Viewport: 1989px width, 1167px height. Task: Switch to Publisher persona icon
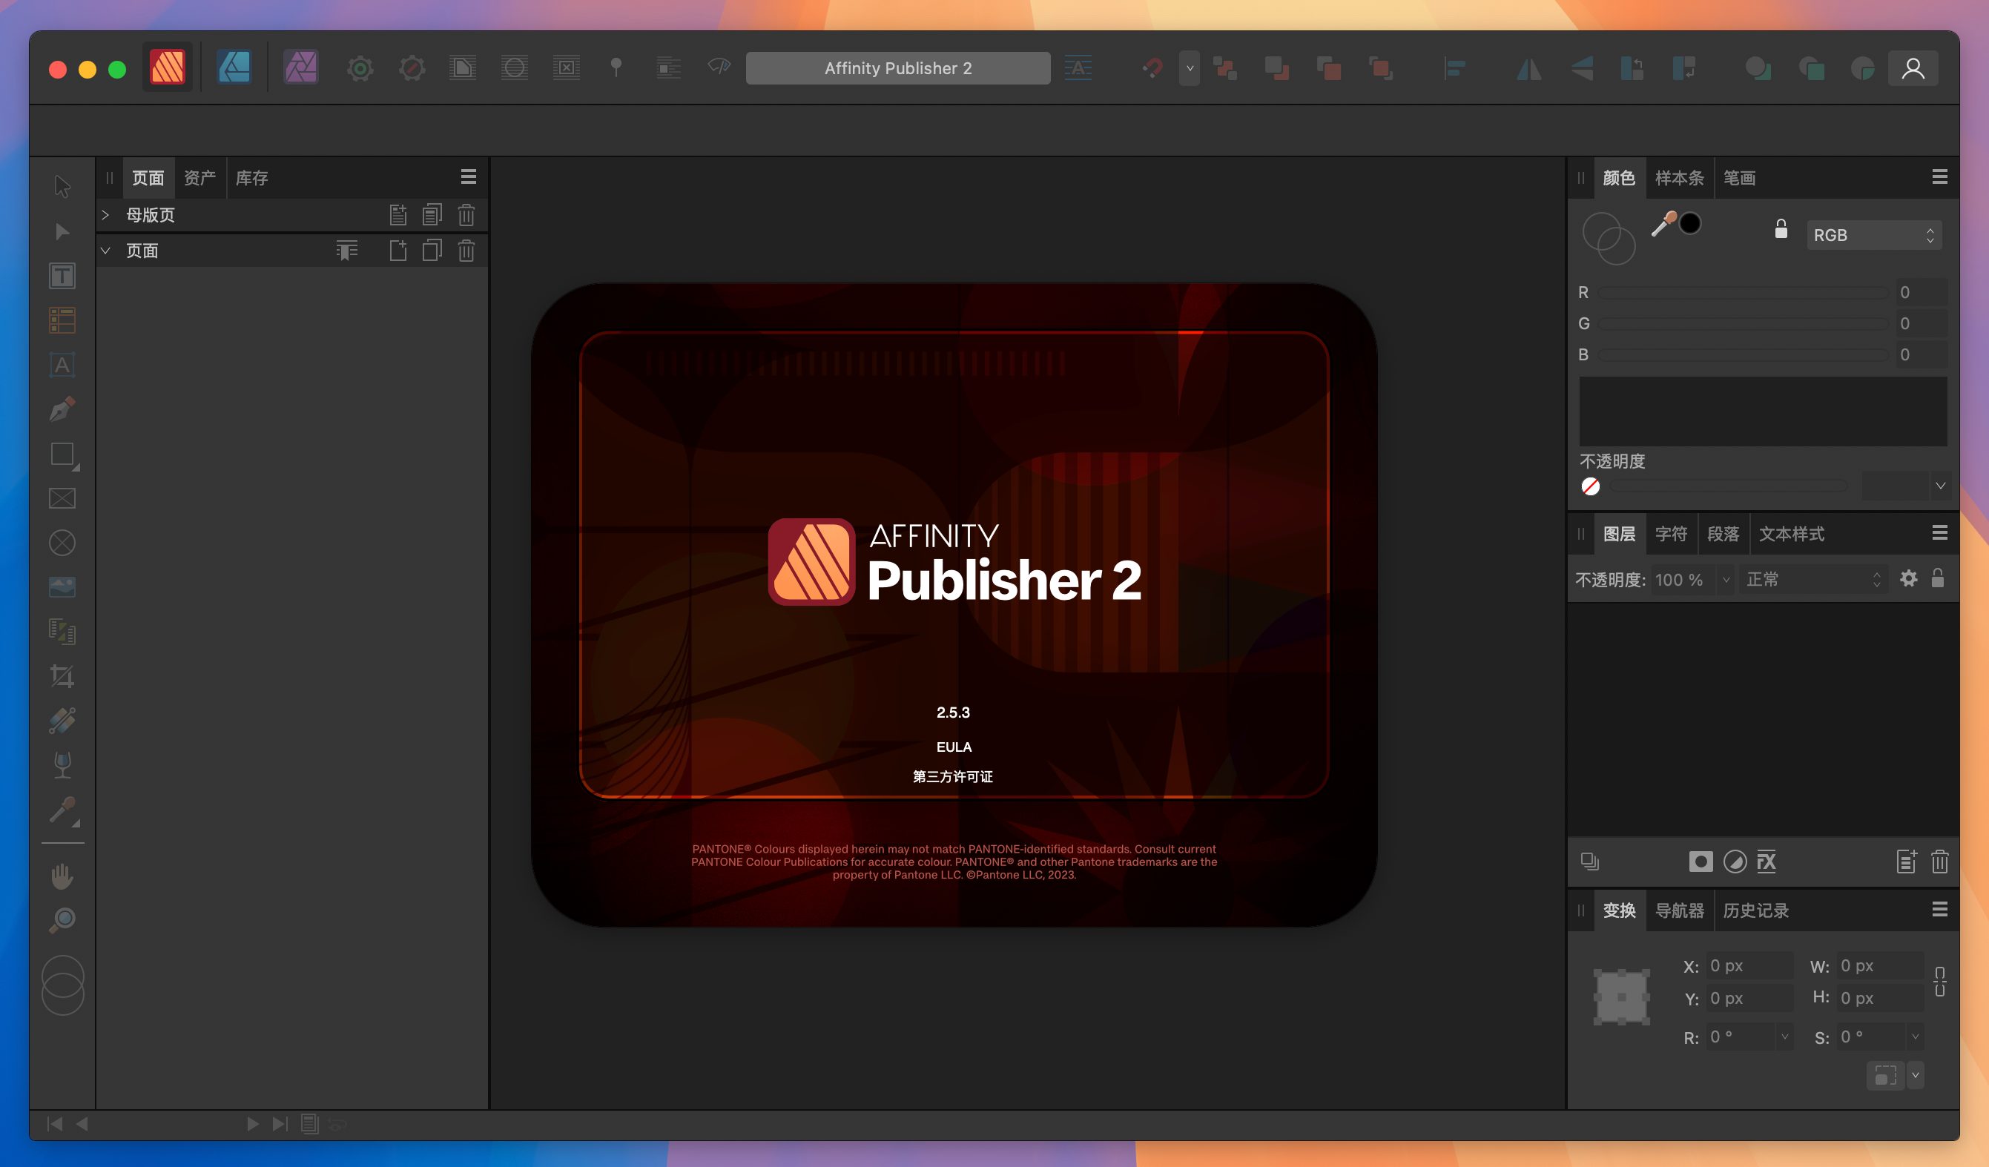coord(168,68)
